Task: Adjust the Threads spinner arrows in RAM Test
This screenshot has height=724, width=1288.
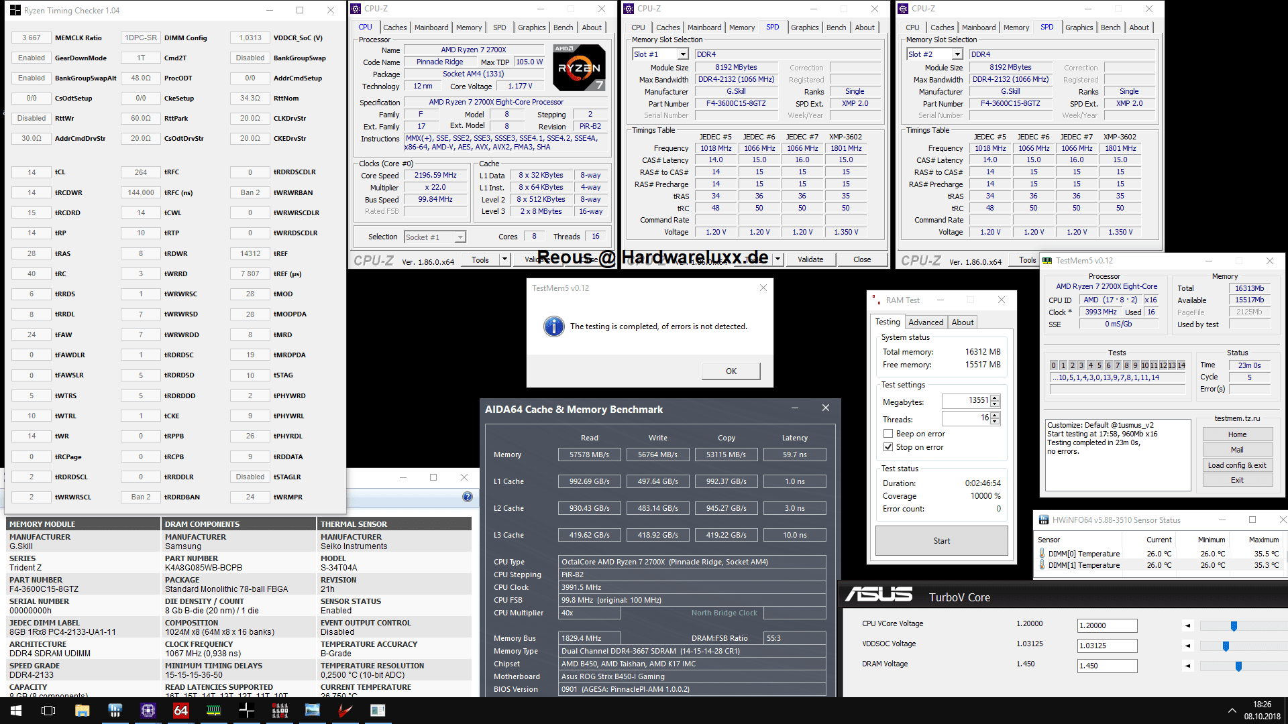Action: click(995, 418)
